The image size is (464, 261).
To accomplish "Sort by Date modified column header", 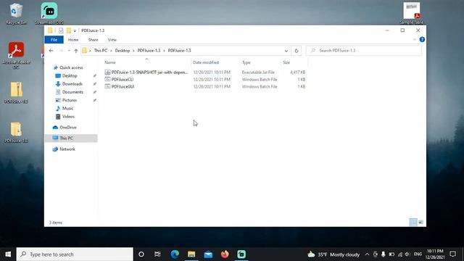I will [215, 62].
